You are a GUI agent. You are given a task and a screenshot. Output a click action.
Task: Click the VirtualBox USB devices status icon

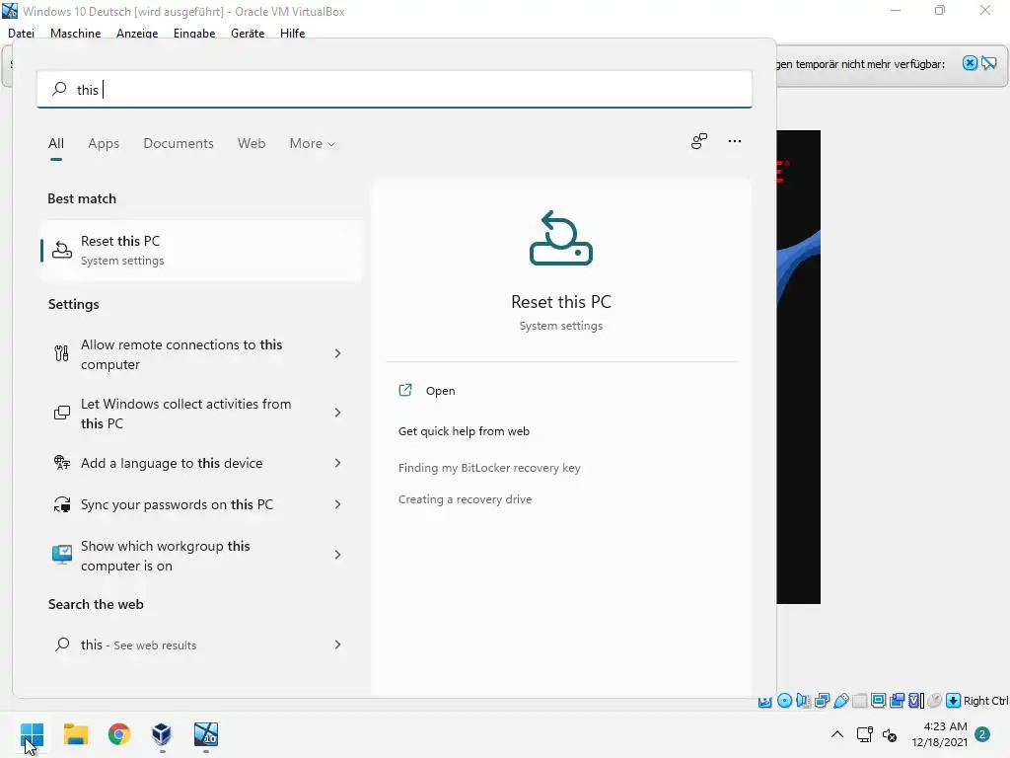point(841,701)
